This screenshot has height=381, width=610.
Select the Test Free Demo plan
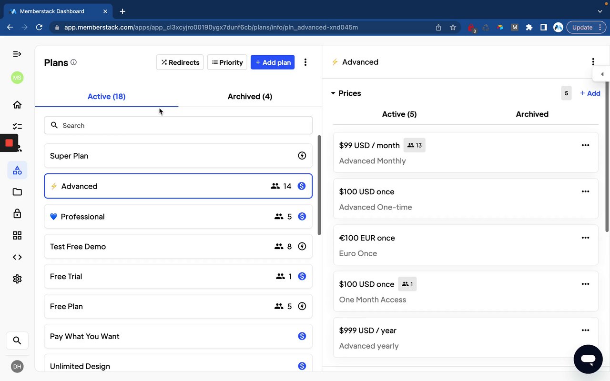[x=178, y=246]
